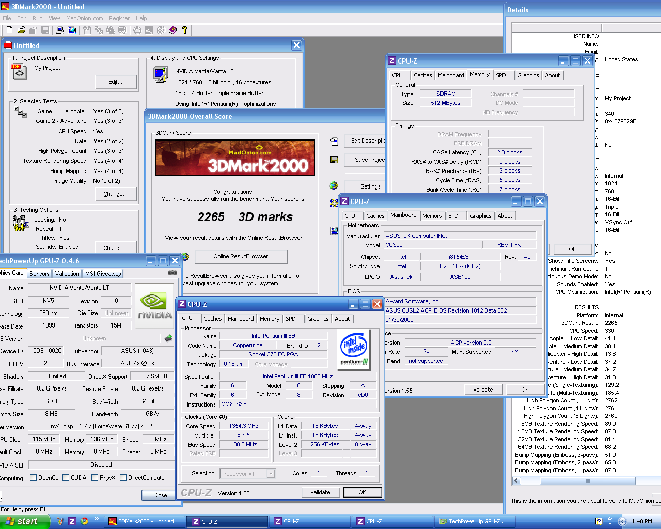Click the Open project folder toolbar icon
The width and height of the screenshot is (661, 529).
tap(21, 30)
